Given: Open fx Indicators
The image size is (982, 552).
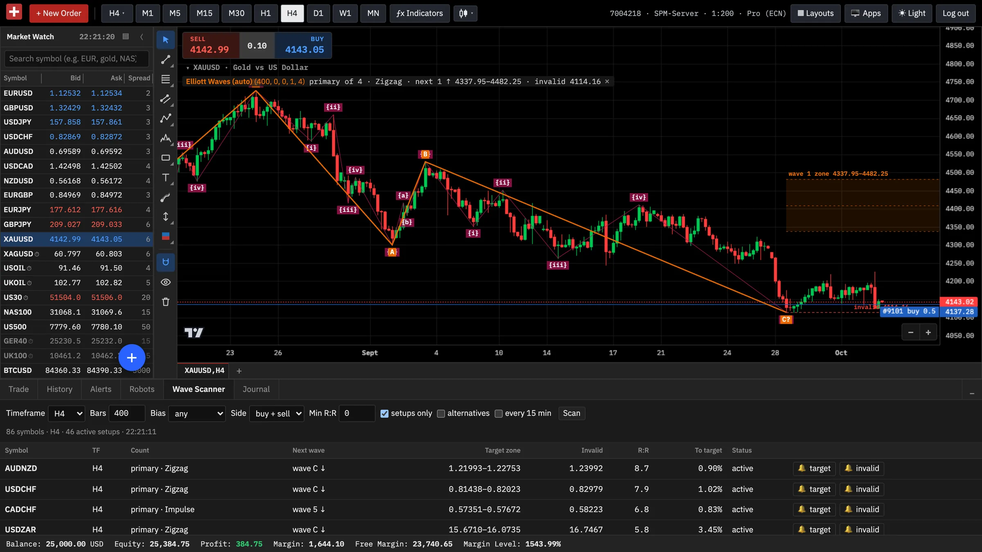Looking at the screenshot, I should [420, 13].
